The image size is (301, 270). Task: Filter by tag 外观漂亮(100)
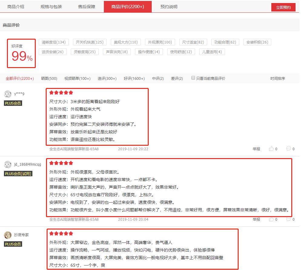pos(160,42)
